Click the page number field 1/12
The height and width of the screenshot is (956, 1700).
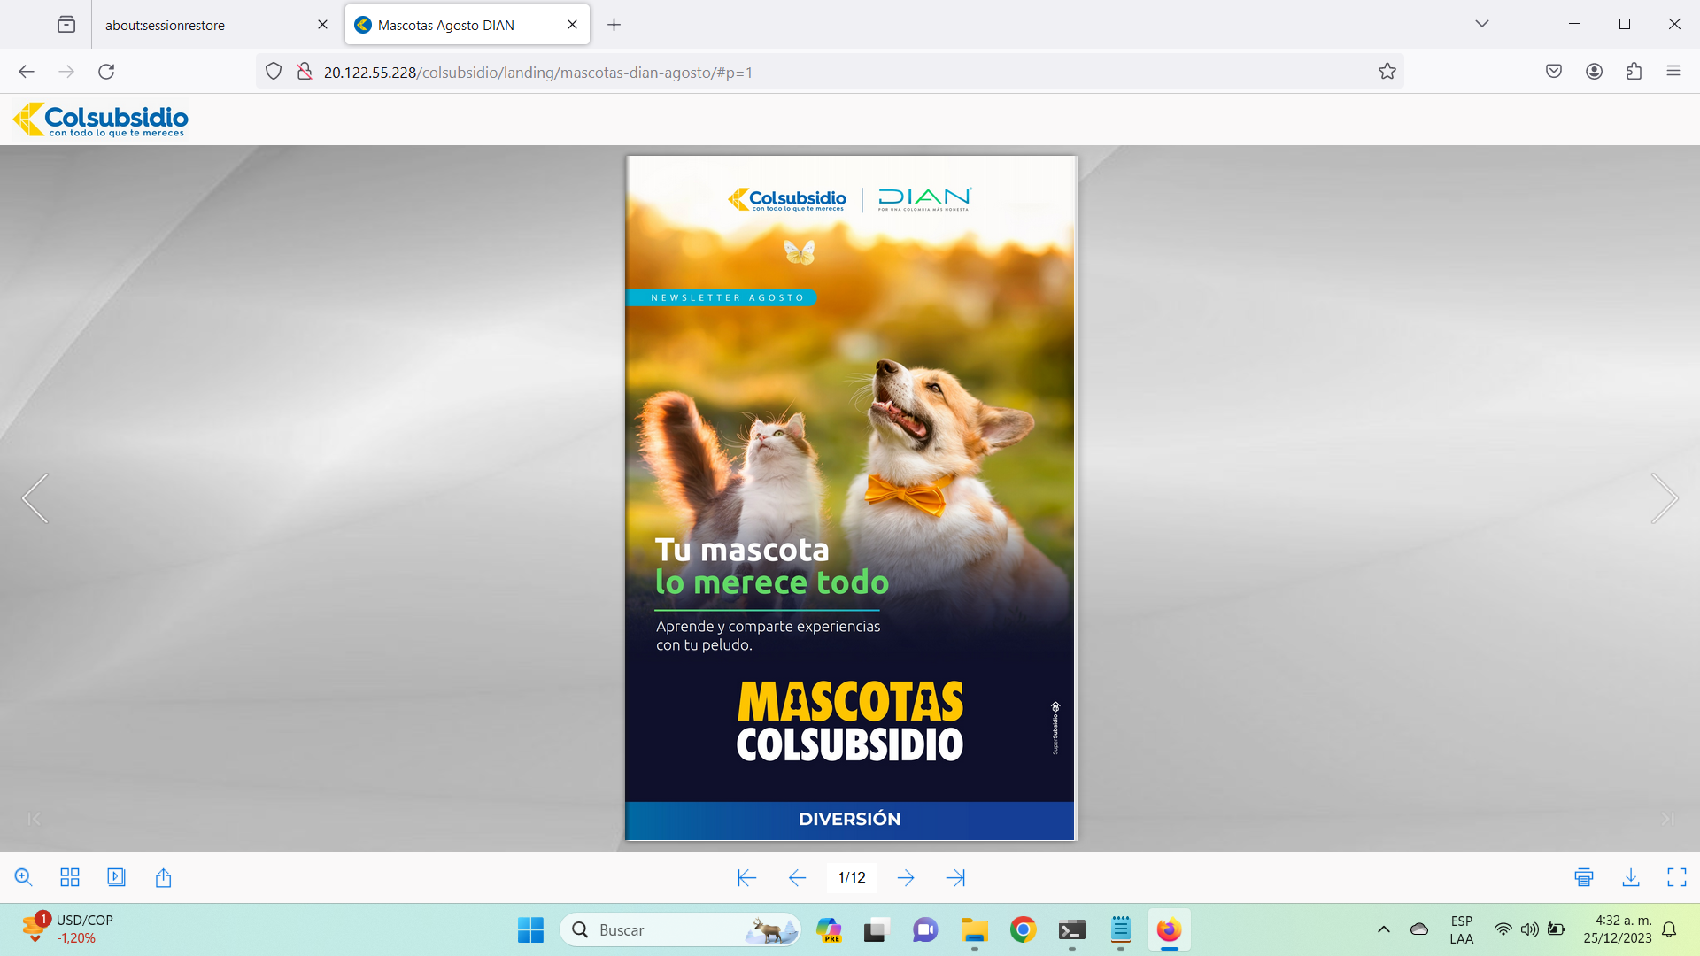coord(852,877)
